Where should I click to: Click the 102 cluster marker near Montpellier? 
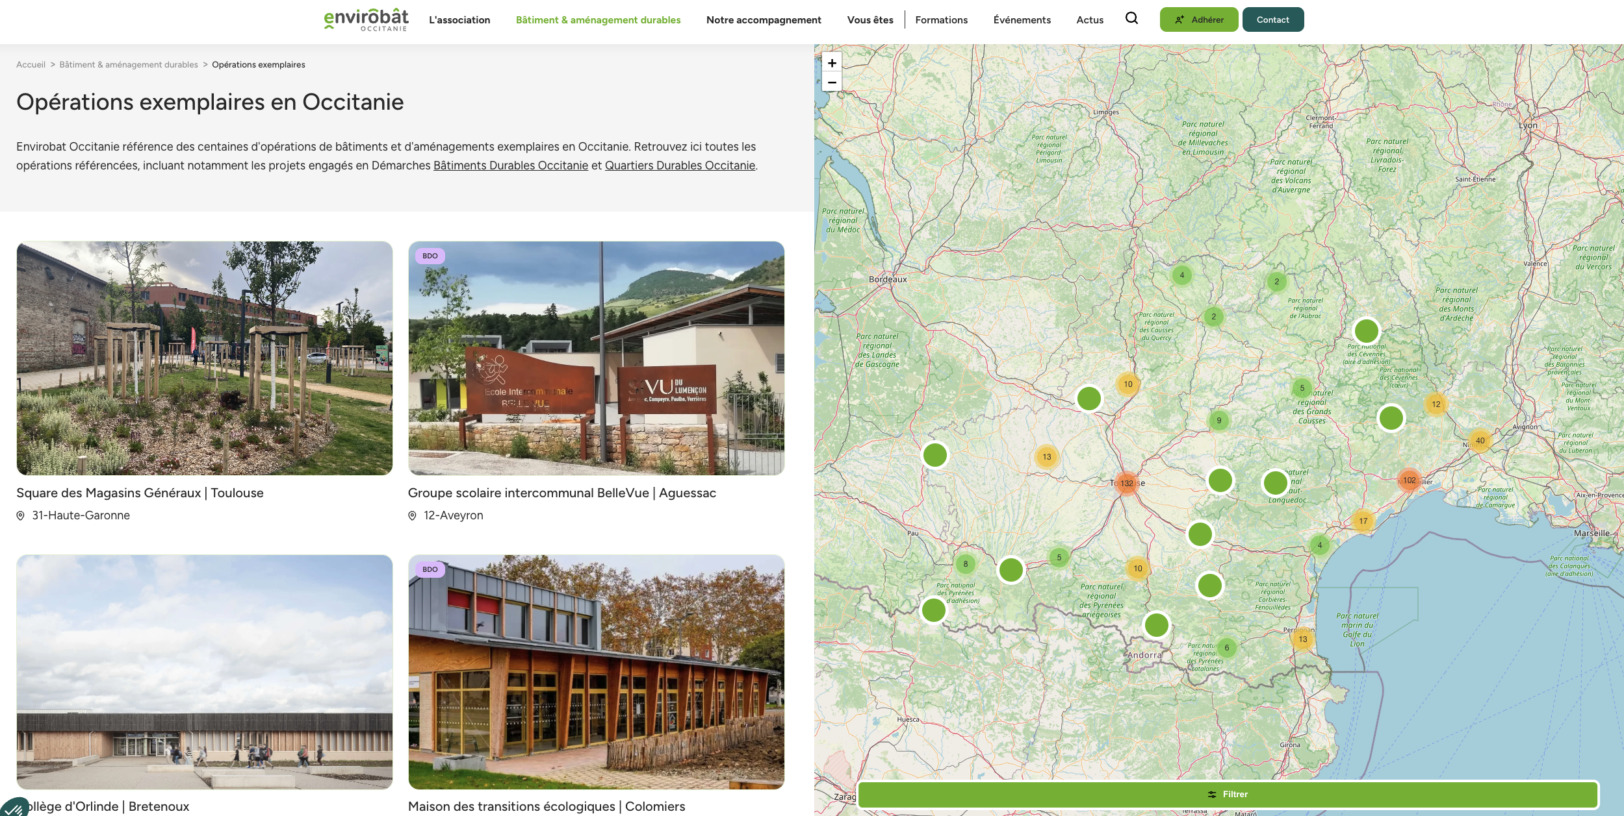tap(1409, 480)
